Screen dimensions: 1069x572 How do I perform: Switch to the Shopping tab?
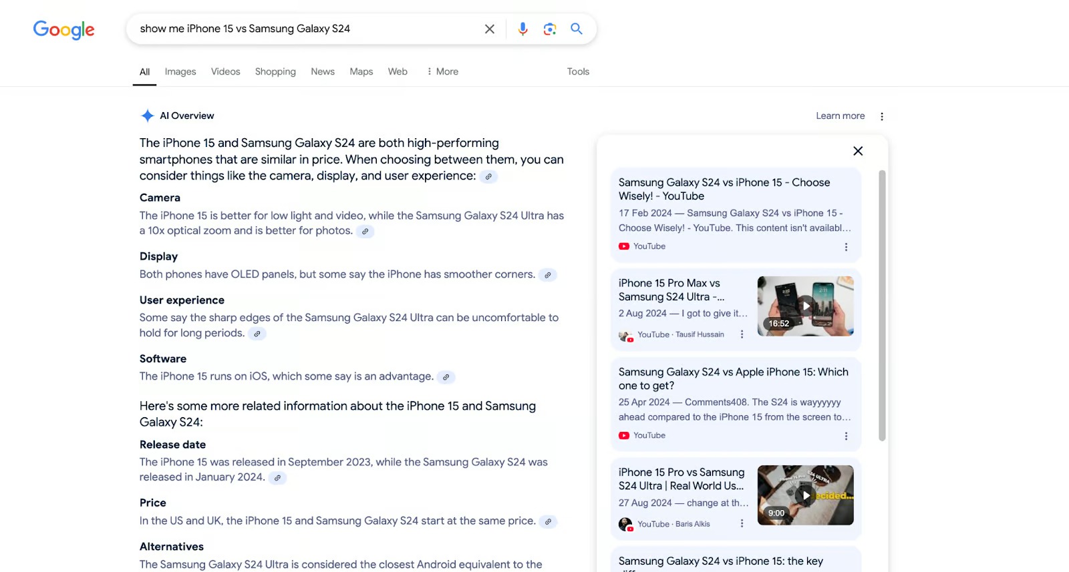tap(275, 71)
